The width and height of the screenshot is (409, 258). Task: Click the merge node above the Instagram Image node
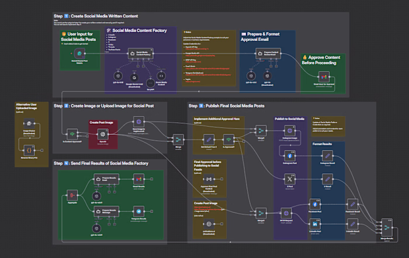pyautogui.click(x=261, y=131)
